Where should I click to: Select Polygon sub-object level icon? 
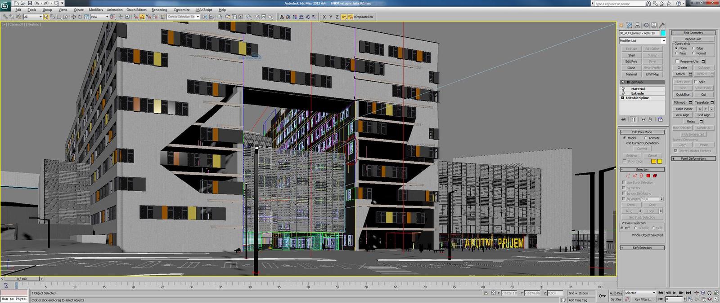pos(648,176)
